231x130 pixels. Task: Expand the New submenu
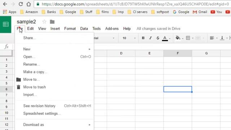[x=54, y=49]
